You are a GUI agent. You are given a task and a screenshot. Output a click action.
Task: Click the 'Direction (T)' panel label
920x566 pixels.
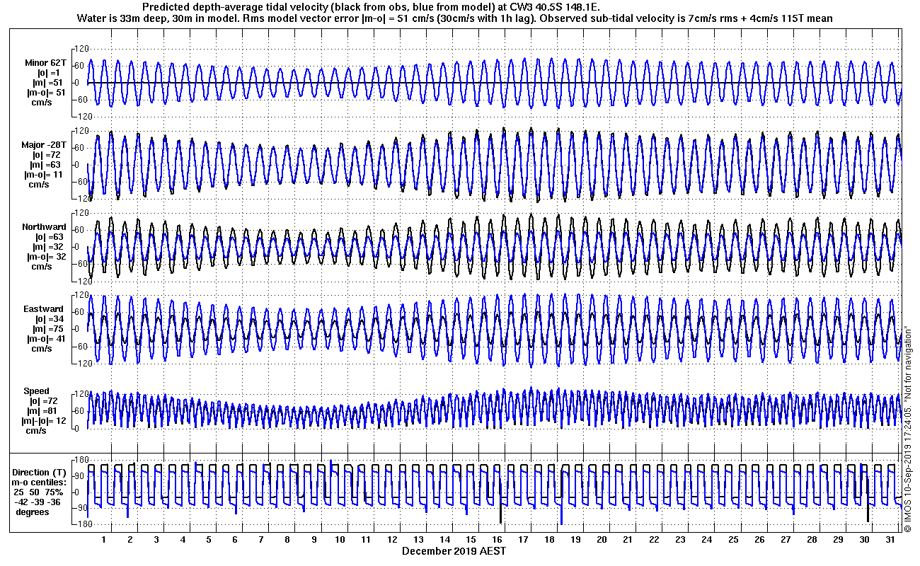[x=40, y=472]
